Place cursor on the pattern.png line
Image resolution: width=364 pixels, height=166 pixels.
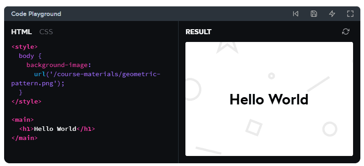pyautogui.click(x=38, y=83)
